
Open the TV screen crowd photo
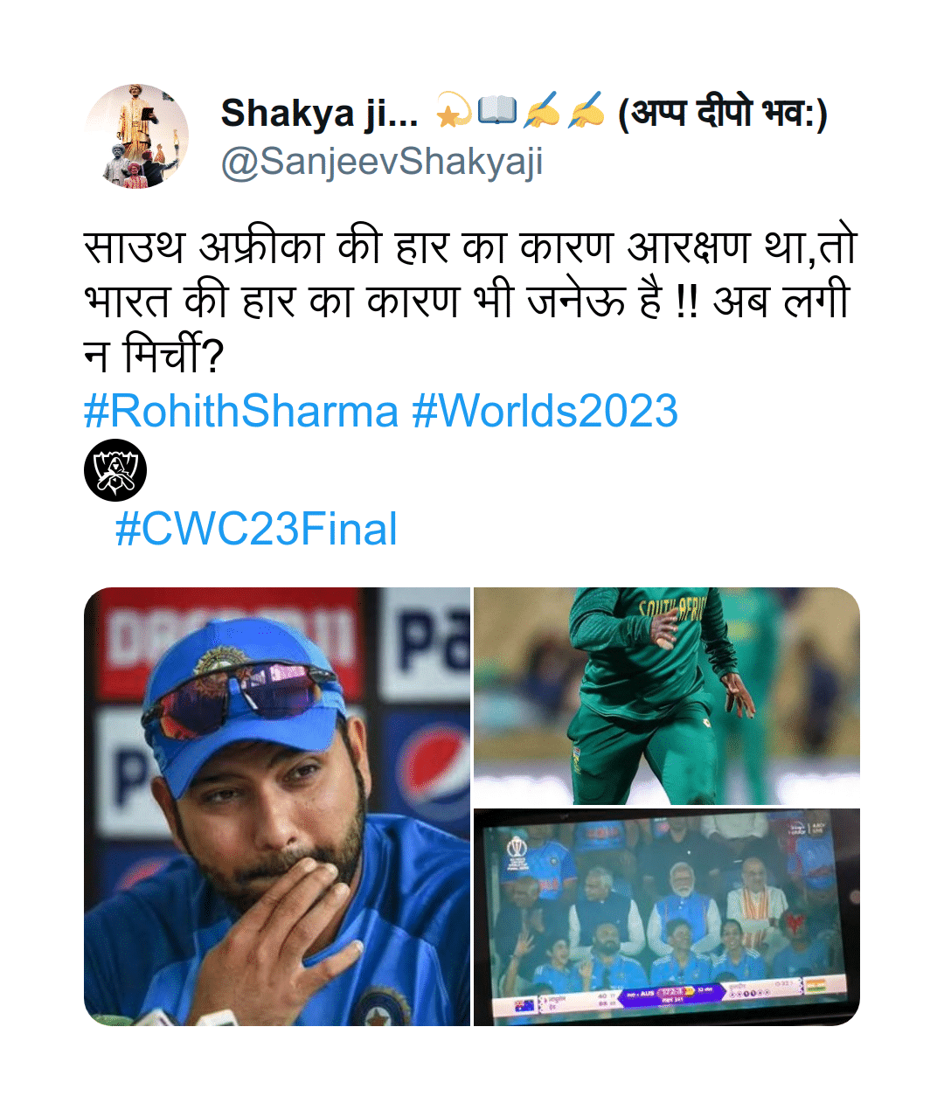tap(667, 917)
